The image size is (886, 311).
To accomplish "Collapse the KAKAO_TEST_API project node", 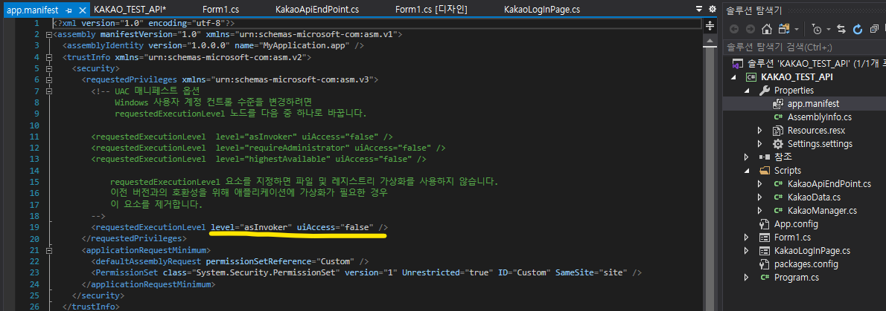I will pyautogui.click(x=734, y=77).
